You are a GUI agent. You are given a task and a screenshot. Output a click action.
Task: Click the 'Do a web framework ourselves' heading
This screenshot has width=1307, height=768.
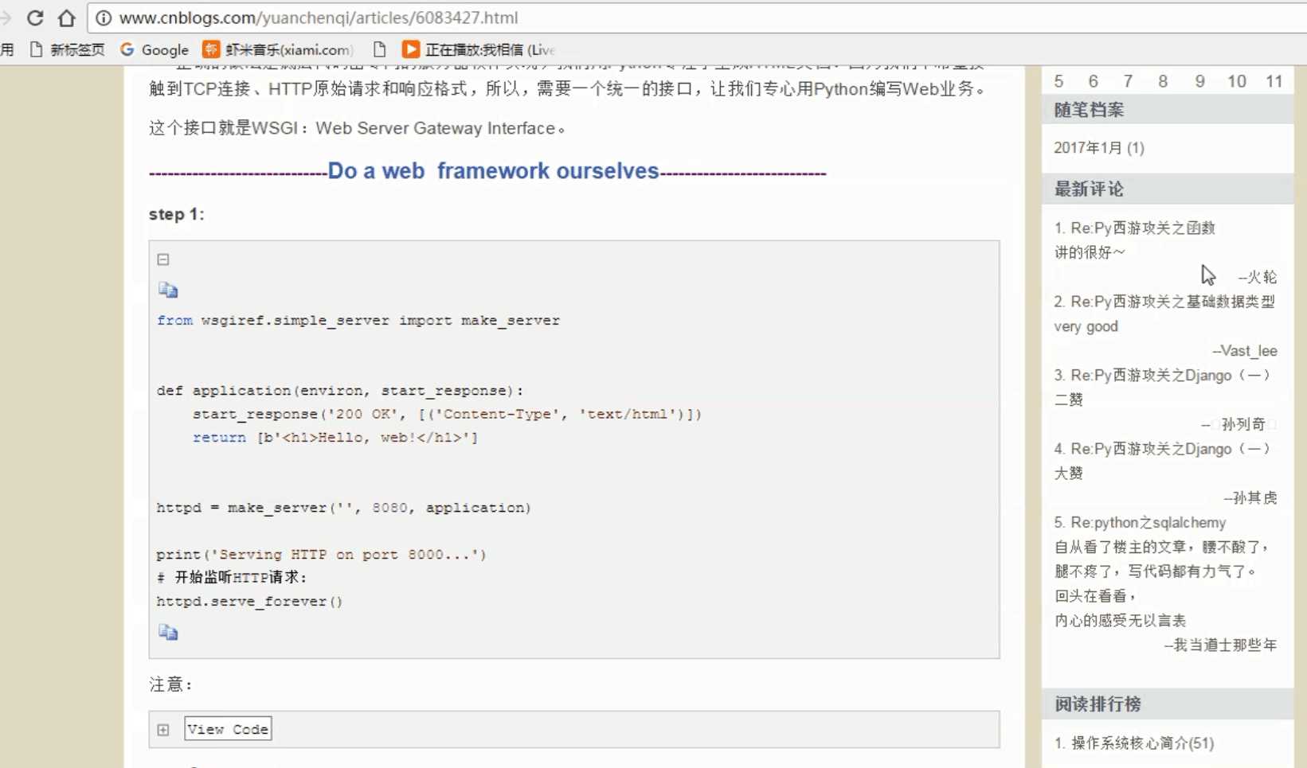[x=493, y=171]
